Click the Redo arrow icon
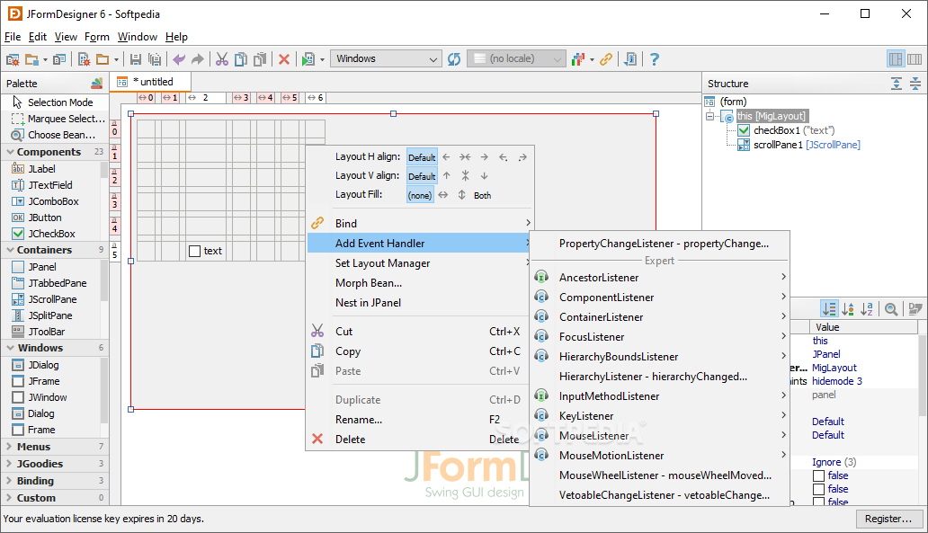 pyautogui.click(x=198, y=59)
